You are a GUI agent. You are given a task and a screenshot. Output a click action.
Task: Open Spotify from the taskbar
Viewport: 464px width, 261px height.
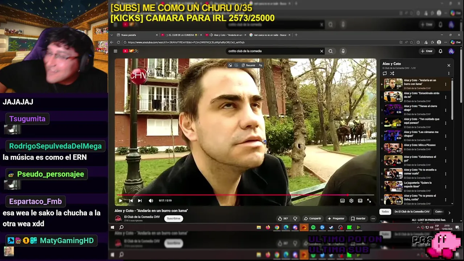point(313,227)
